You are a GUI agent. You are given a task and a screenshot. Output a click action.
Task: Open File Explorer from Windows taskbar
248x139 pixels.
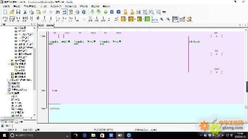pos(93,135)
